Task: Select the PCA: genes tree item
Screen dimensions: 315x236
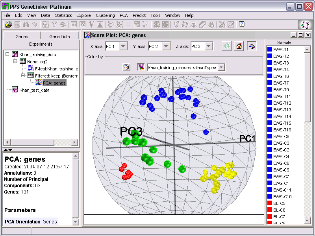Action: click(x=54, y=83)
